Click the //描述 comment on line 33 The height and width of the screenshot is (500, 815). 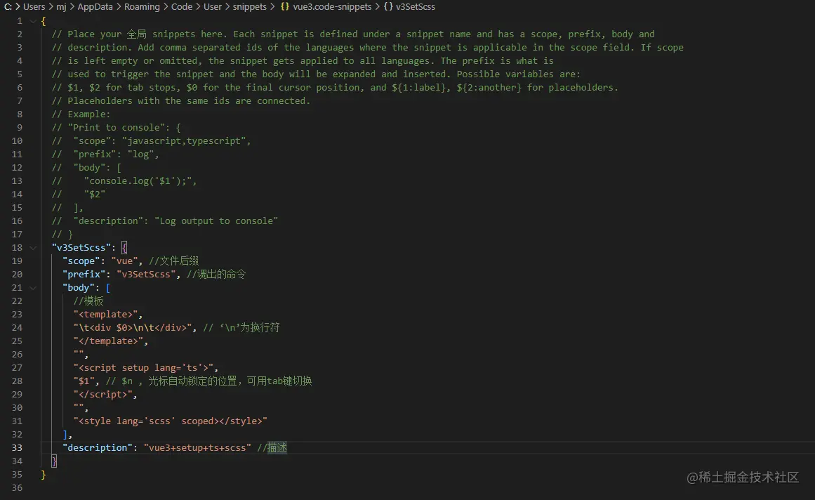pos(272,447)
